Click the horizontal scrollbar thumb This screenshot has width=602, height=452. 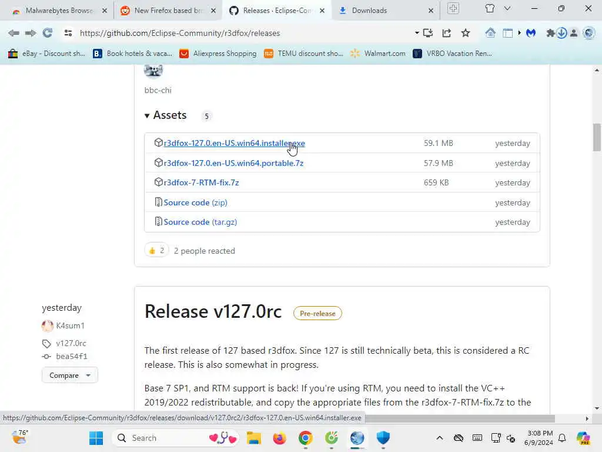[460, 418]
